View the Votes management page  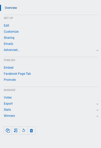coord(8,98)
